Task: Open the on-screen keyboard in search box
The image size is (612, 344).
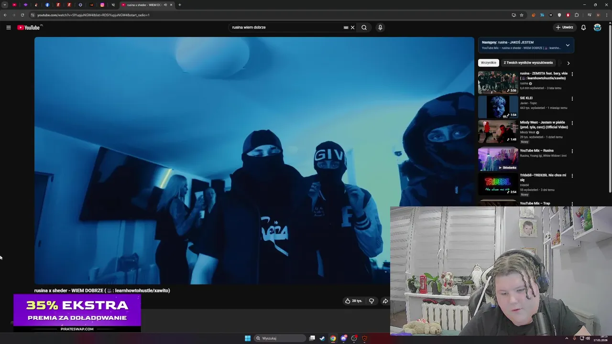Action: pyautogui.click(x=346, y=27)
